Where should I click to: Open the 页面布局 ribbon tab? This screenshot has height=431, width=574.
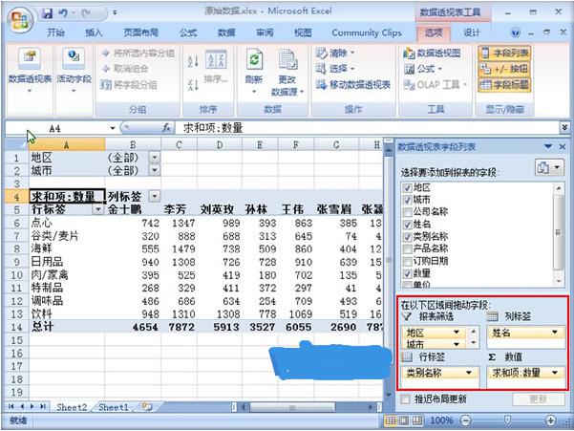141,32
